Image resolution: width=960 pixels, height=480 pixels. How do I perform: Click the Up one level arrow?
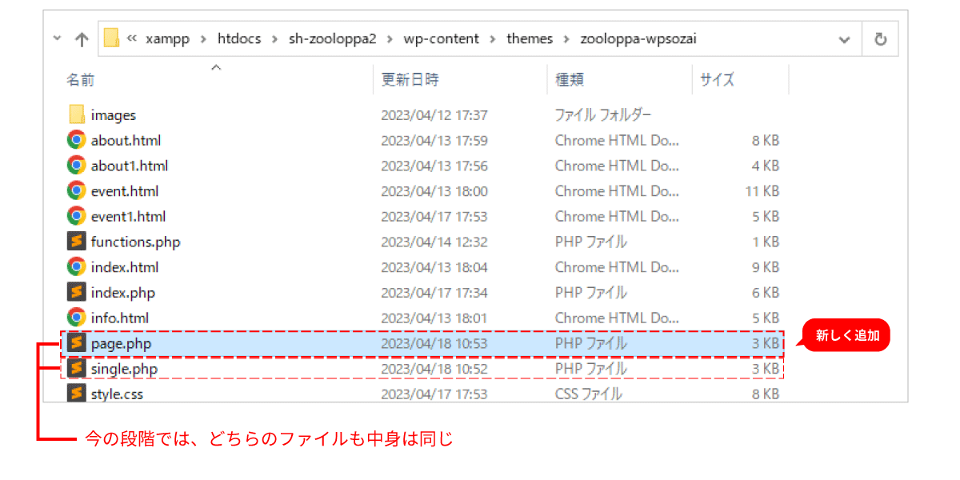pyautogui.click(x=82, y=39)
